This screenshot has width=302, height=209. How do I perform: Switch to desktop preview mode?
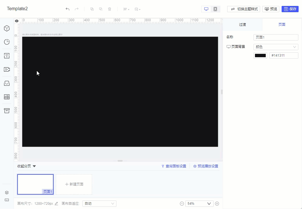point(206,9)
